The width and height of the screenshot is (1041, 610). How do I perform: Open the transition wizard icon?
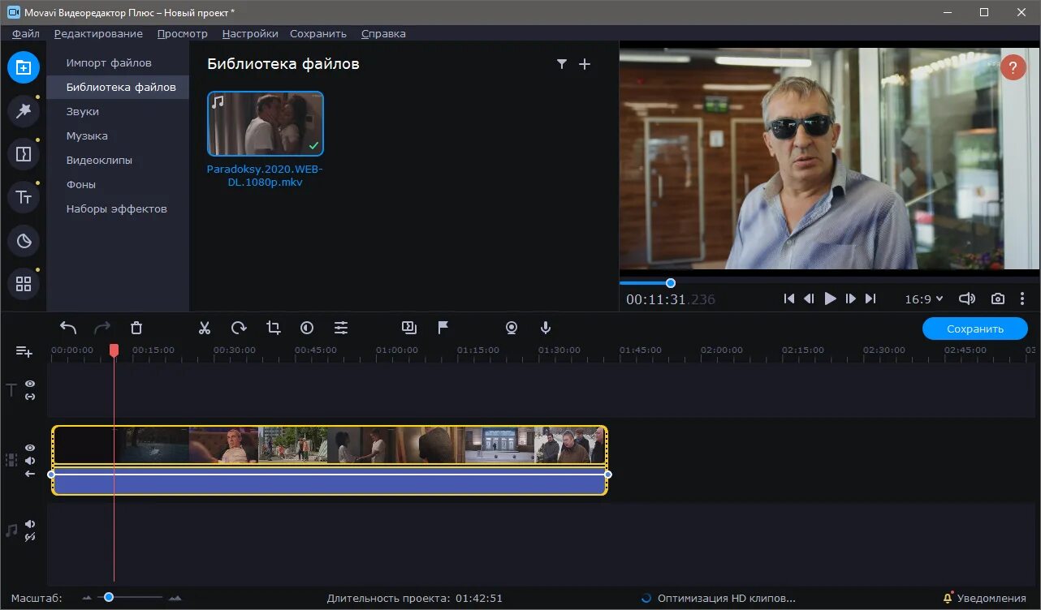pyautogui.click(x=409, y=328)
